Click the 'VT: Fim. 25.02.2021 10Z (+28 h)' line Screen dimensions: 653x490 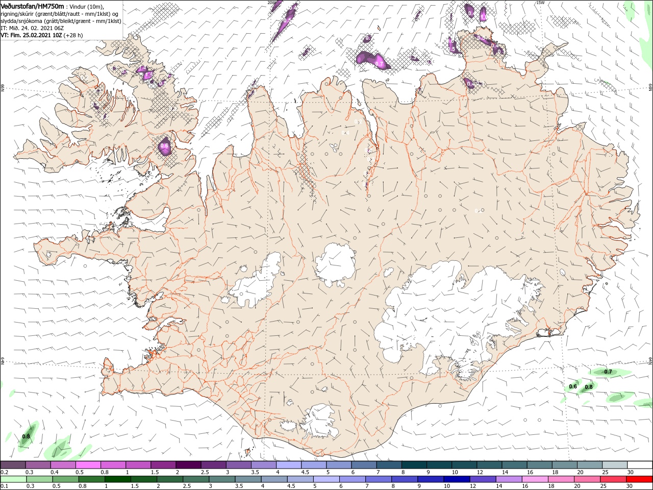click(42, 35)
